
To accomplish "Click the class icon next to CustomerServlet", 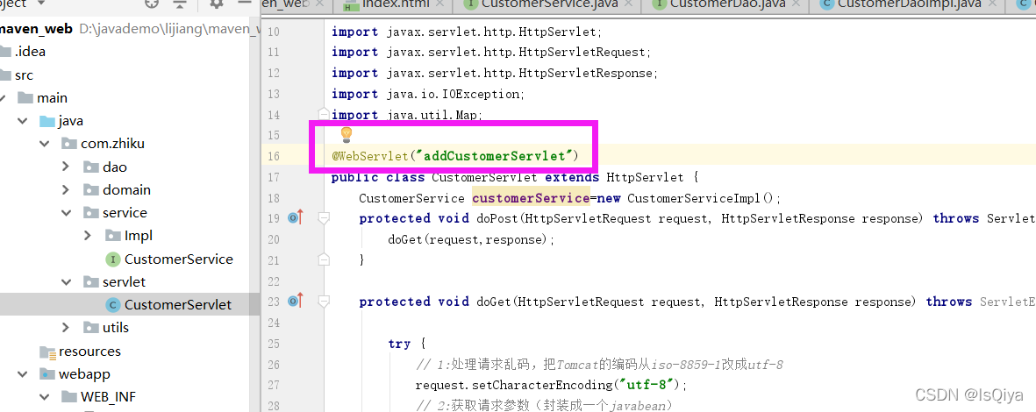I will [113, 305].
